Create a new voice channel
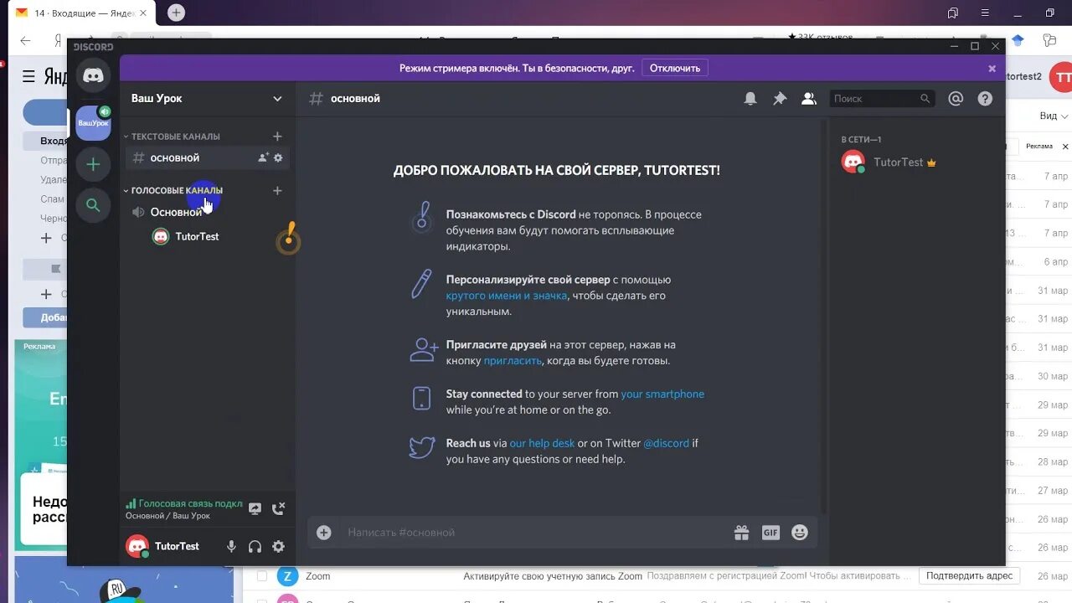Viewport: 1072px width, 603px height. [277, 191]
